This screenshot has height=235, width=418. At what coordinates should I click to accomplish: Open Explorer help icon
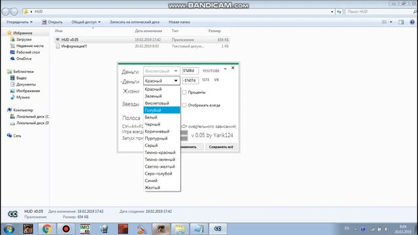(x=412, y=22)
